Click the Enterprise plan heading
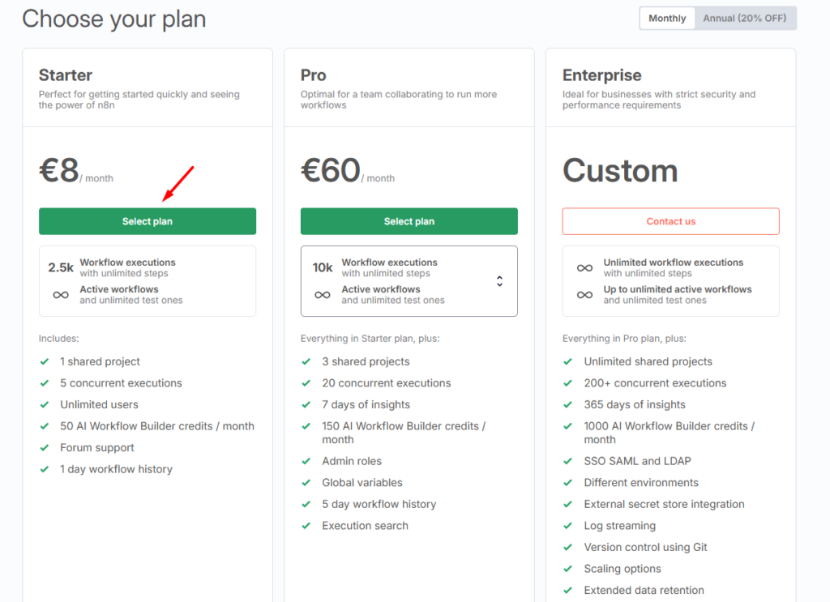Screen dimensions: 830x602 (x=601, y=75)
